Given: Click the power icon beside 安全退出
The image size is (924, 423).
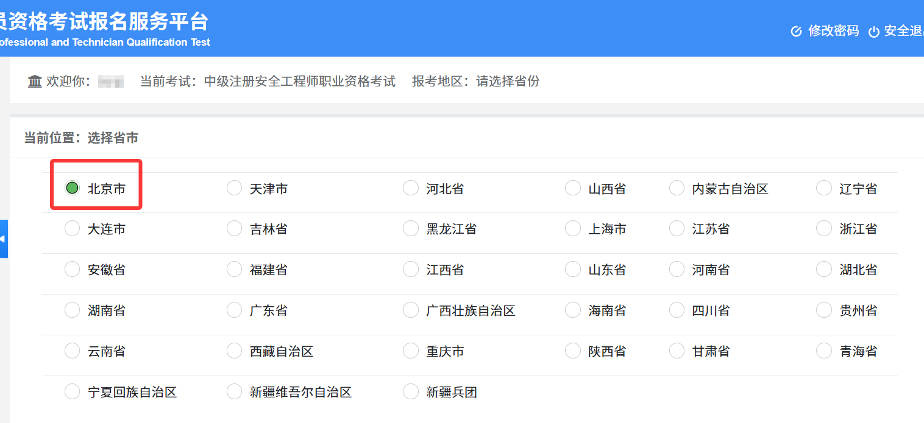Looking at the screenshot, I should [x=874, y=30].
